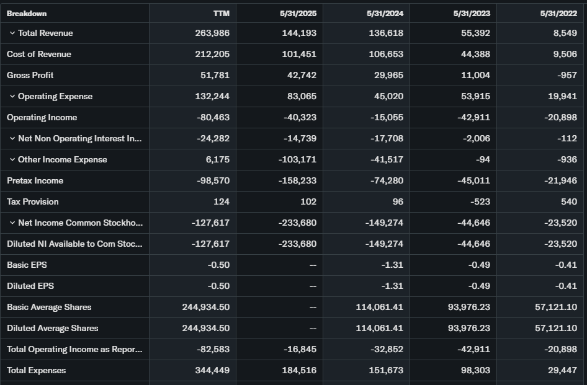Expand the Other Income Expense chevron
The image size is (587, 385).
tap(12, 160)
